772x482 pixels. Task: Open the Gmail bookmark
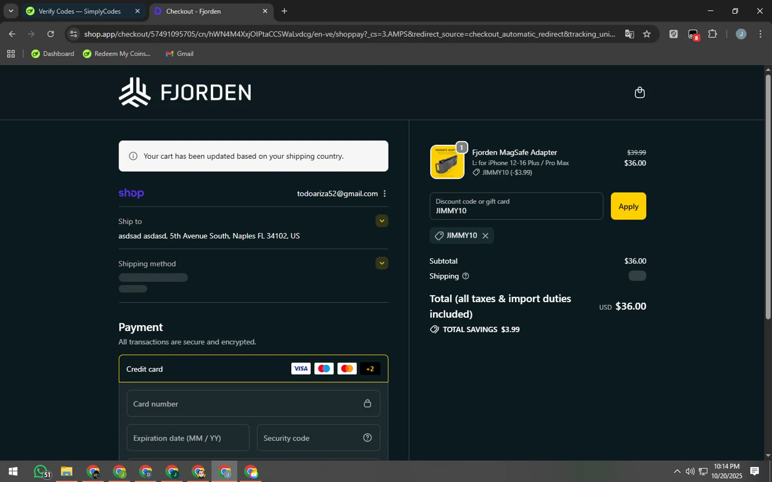pyautogui.click(x=180, y=54)
